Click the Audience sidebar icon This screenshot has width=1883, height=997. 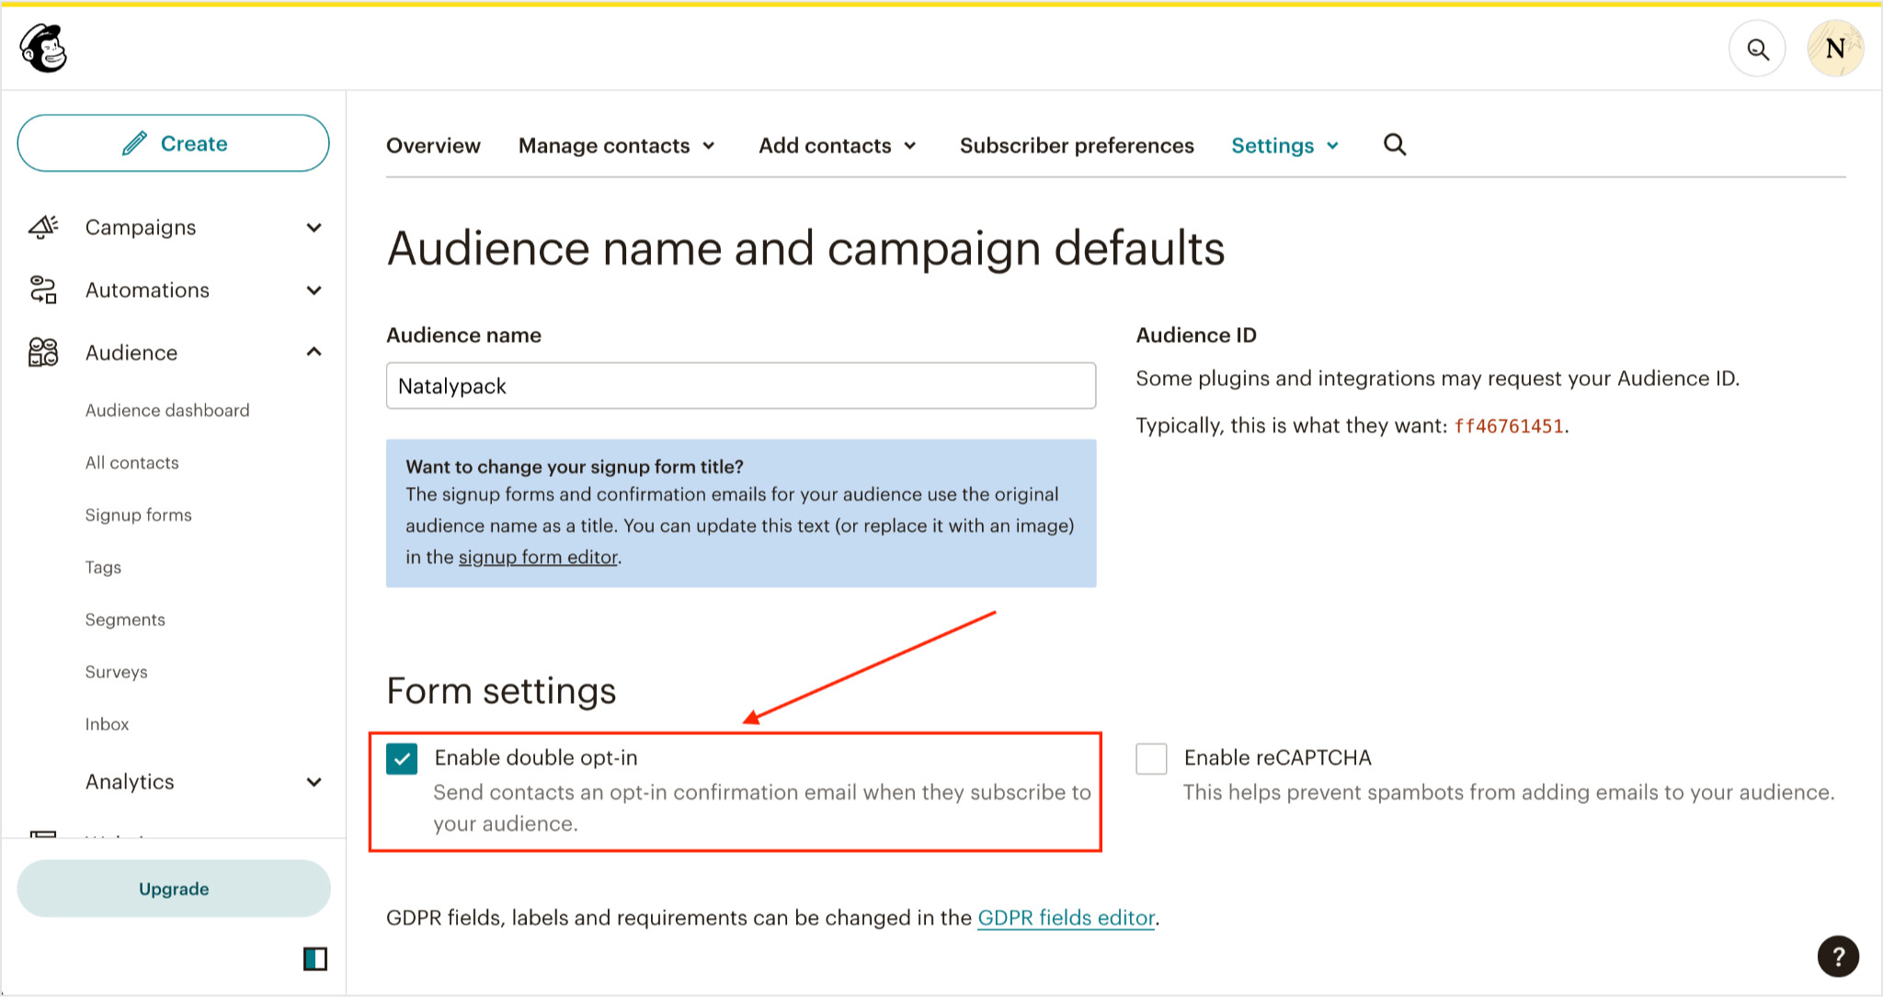pos(43,352)
